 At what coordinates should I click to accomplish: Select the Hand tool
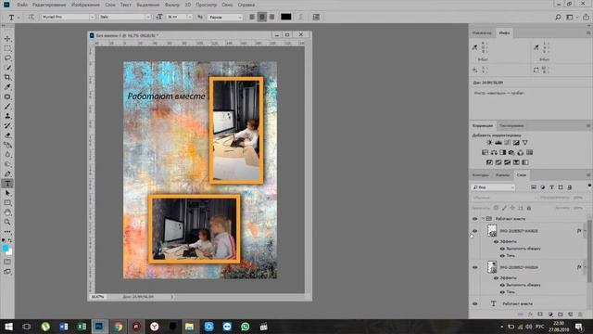click(7, 212)
